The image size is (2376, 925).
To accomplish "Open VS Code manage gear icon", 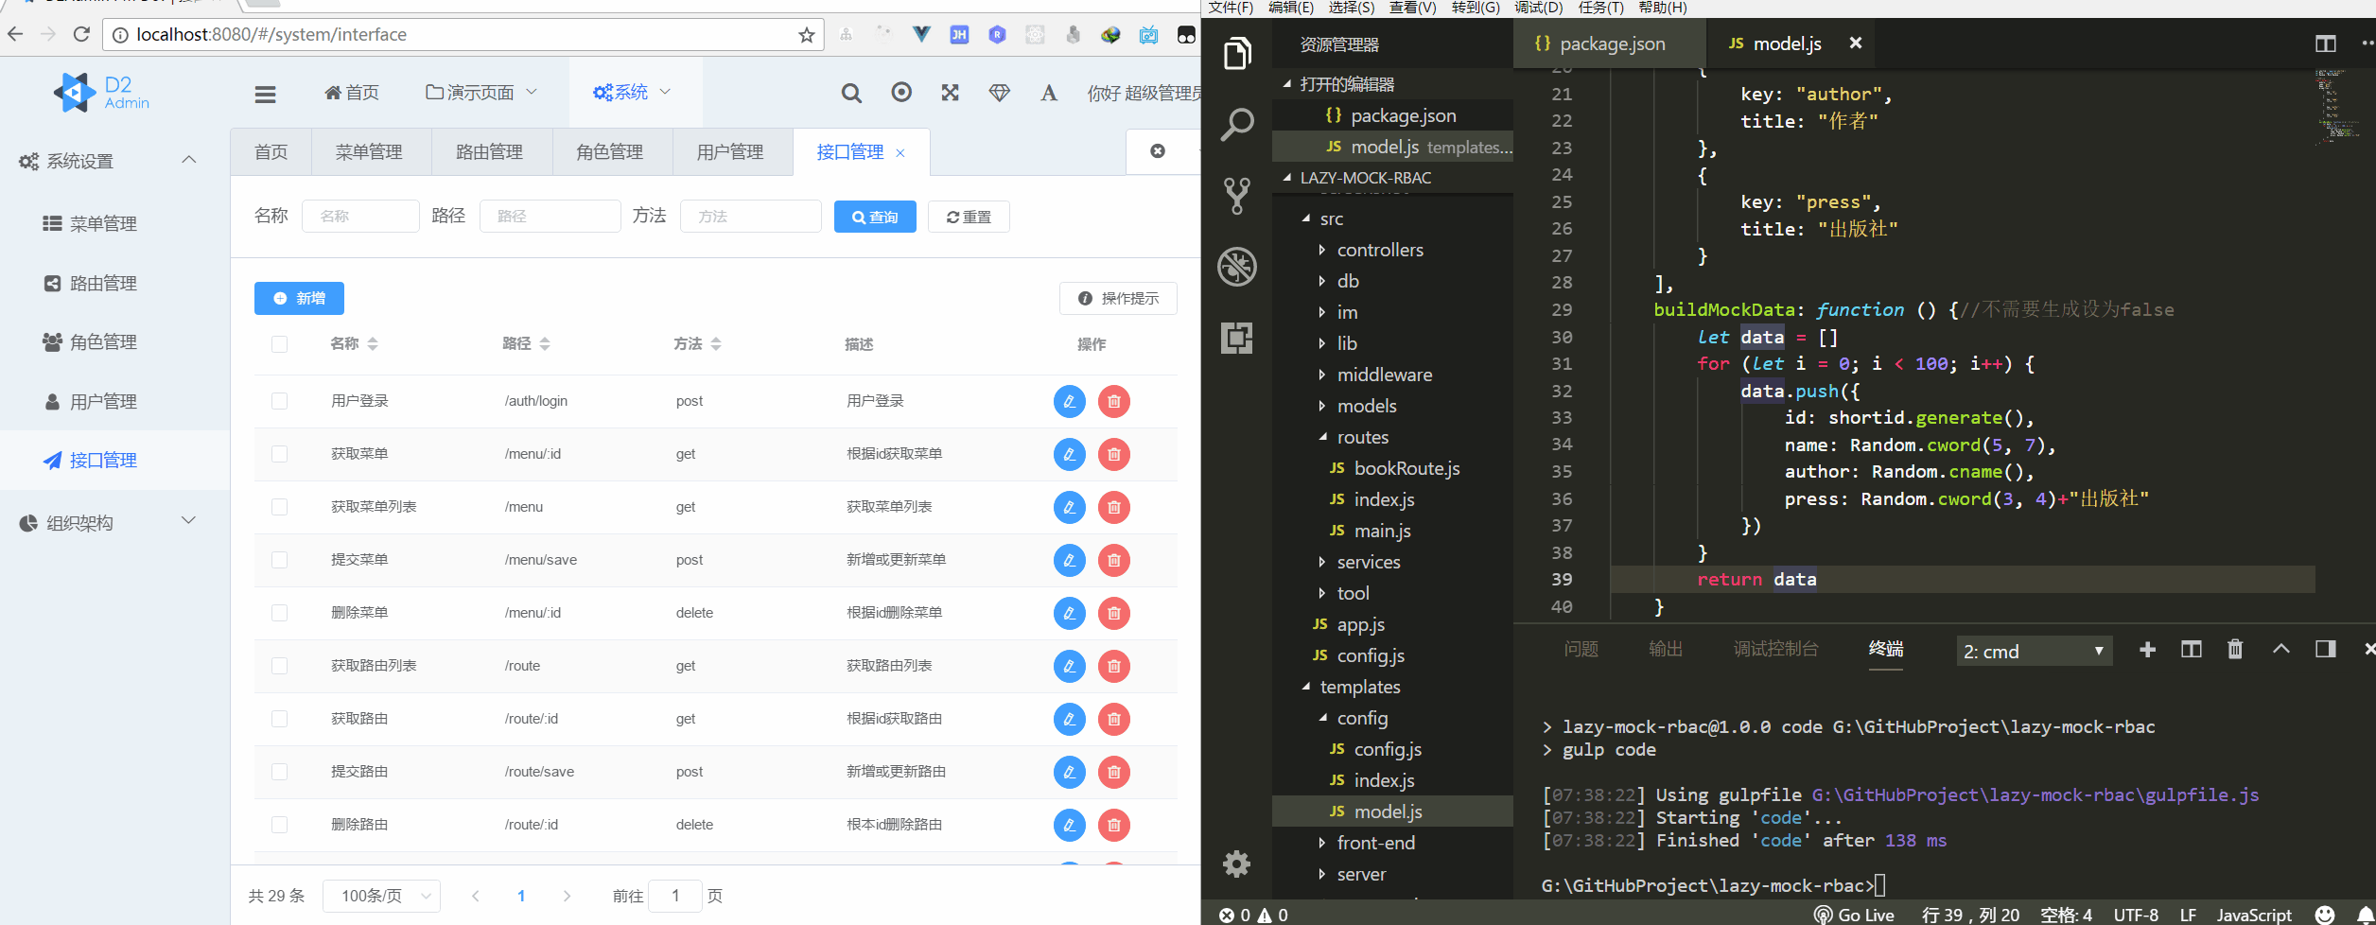I will [1236, 863].
